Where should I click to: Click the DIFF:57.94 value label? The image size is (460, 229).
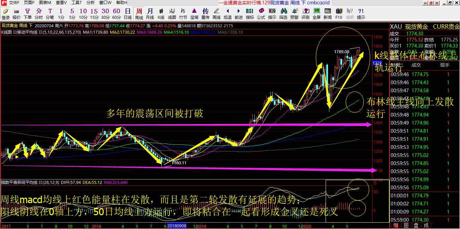[x=71, y=183]
